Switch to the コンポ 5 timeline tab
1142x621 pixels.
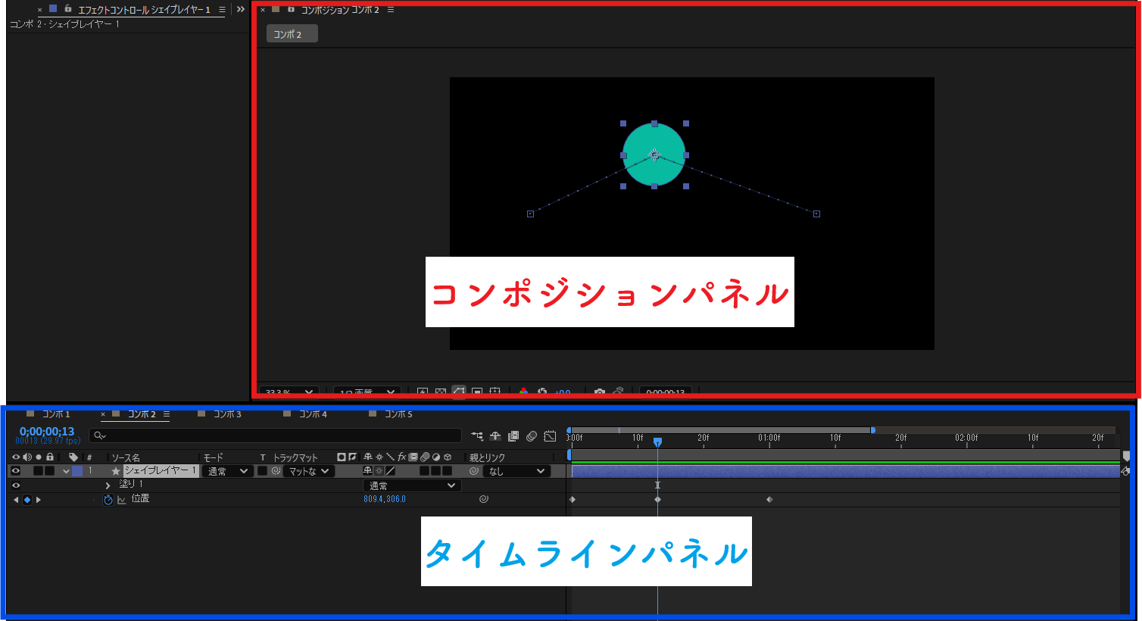398,414
